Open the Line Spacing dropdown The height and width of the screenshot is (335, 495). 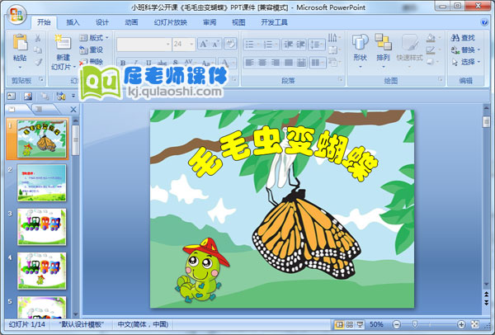click(317, 45)
